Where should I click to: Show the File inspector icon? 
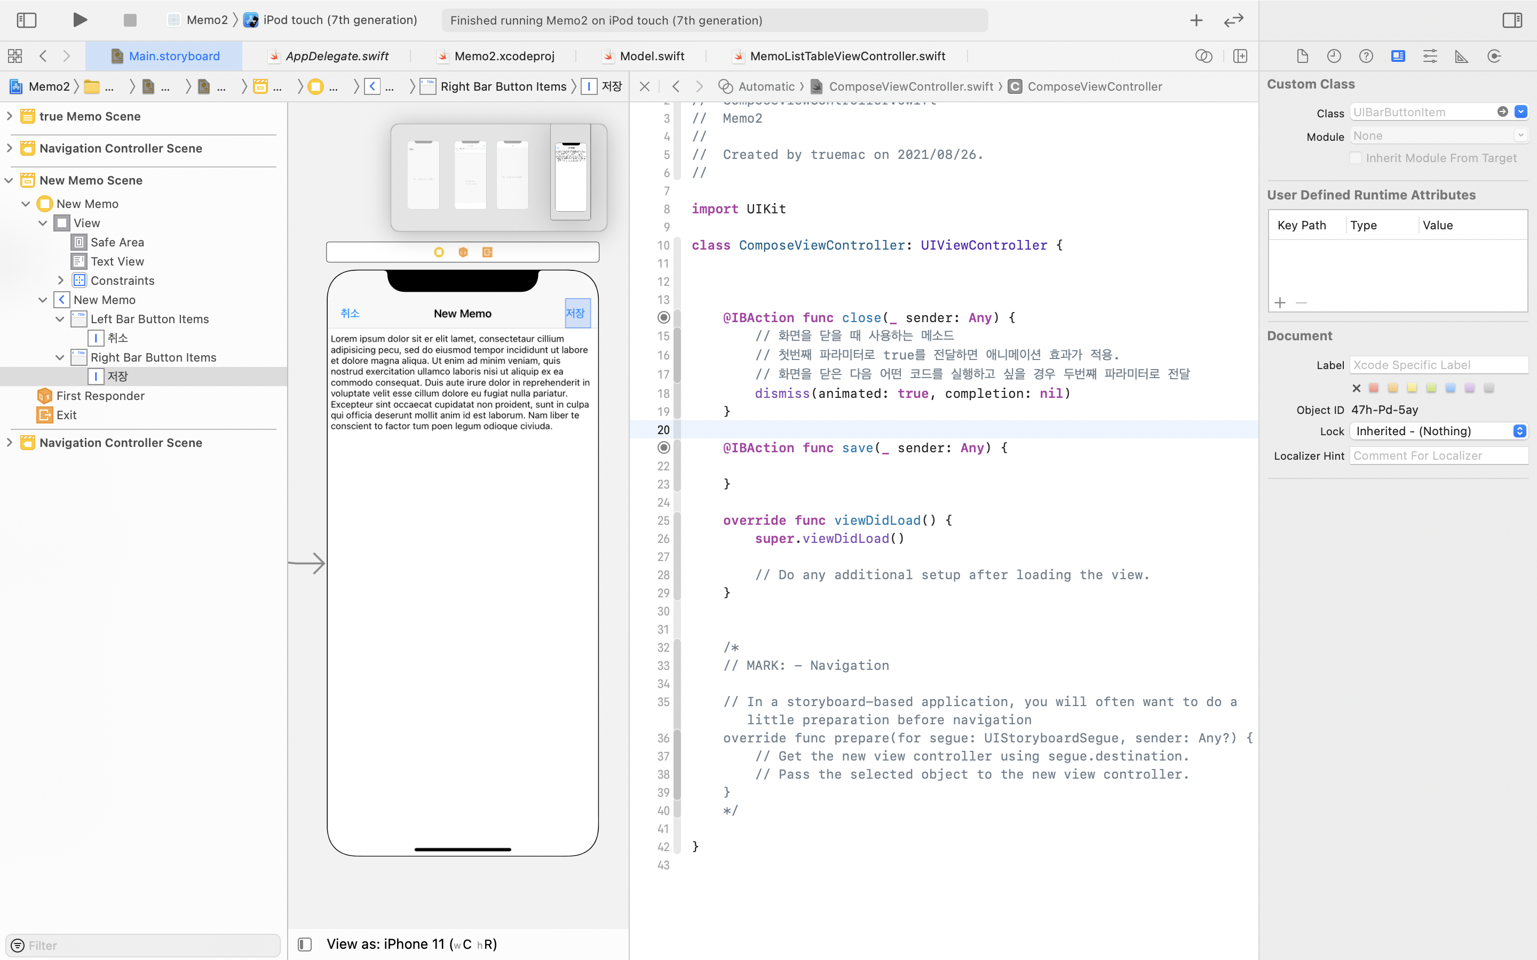click(x=1302, y=56)
